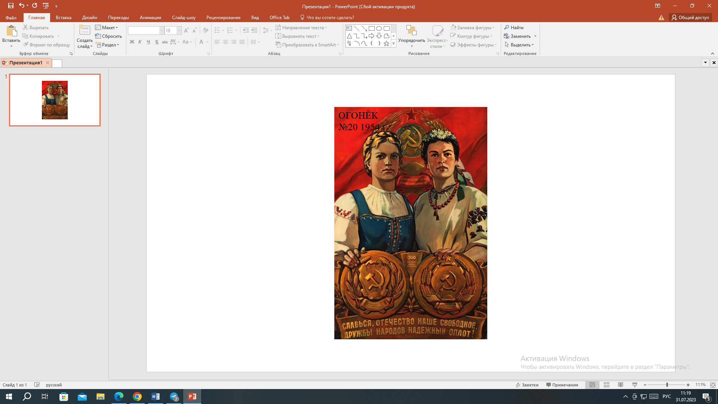The width and height of the screenshot is (718, 404).
Task: Click Вырезать cut command
Action: [36, 28]
